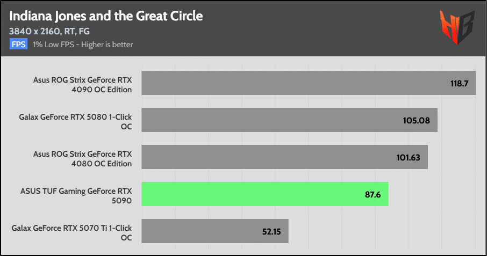Click the Galax RTX 5070 Ti 1-Click label
The width and height of the screenshot is (487, 256).
coord(71,233)
